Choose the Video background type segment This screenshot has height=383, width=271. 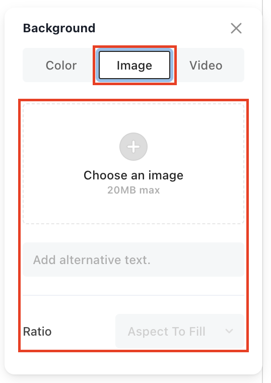(206, 65)
